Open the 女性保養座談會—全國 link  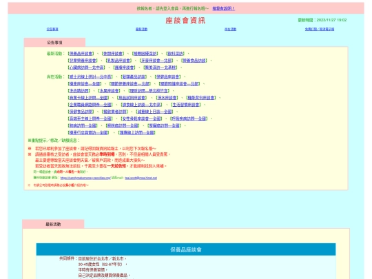click(141, 118)
